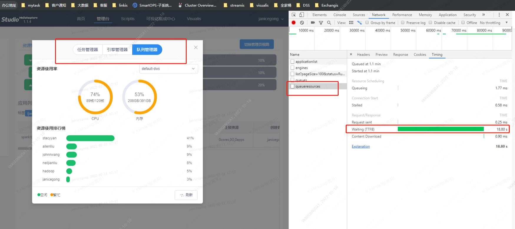Toggle the green arrow on the 20% resource row
Viewport: 515px width, 229px height.
coord(31,85)
